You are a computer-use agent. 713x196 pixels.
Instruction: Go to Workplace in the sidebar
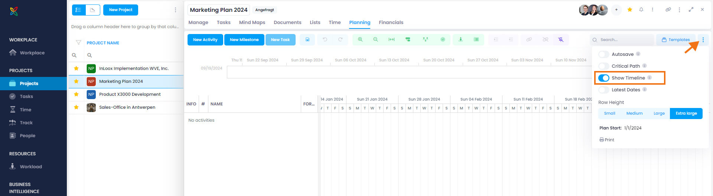tap(32, 53)
